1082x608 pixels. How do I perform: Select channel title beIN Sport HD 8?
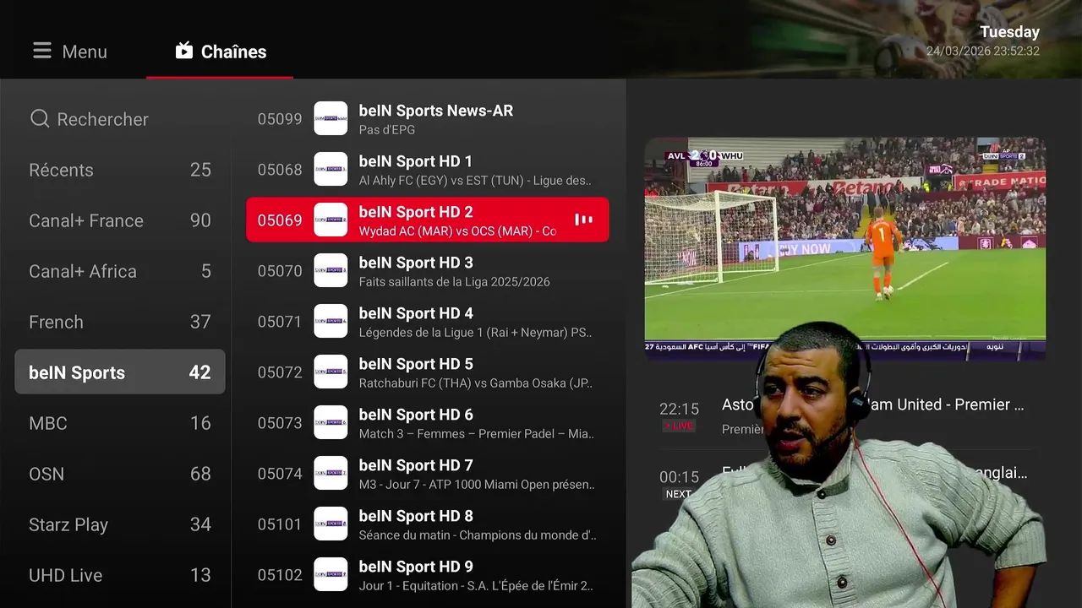click(416, 516)
